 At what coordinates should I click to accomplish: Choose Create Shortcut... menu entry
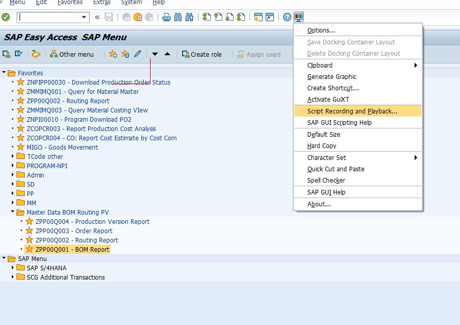click(x=357, y=88)
